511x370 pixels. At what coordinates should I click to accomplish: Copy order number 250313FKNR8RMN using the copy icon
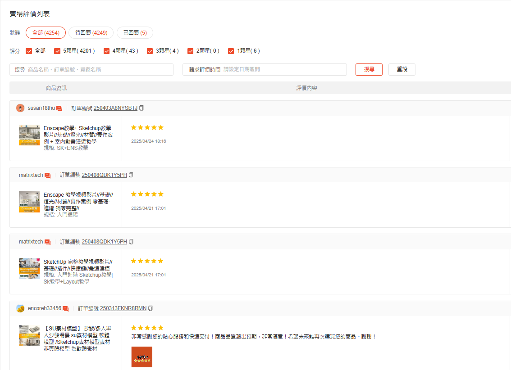pyautogui.click(x=150, y=308)
